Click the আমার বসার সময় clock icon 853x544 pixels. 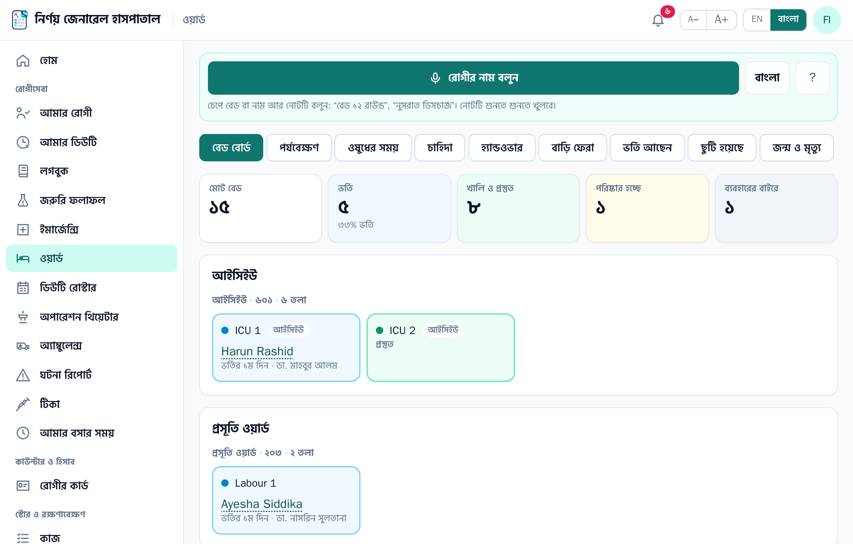23,433
